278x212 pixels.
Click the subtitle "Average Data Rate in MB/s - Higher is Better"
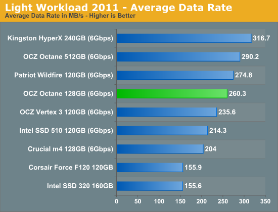click(70, 16)
